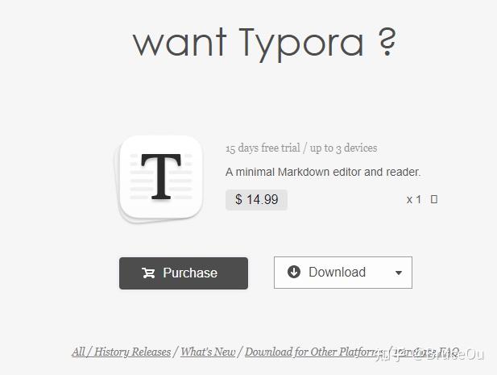Click the question mark in the heading
The height and width of the screenshot is (375, 497).
point(387,42)
